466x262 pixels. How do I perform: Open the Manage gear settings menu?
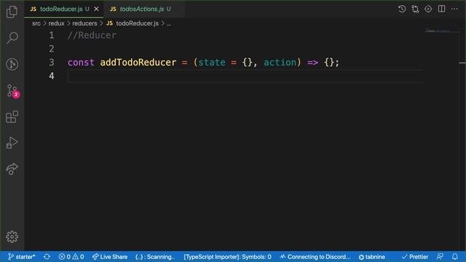pos(12,237)
